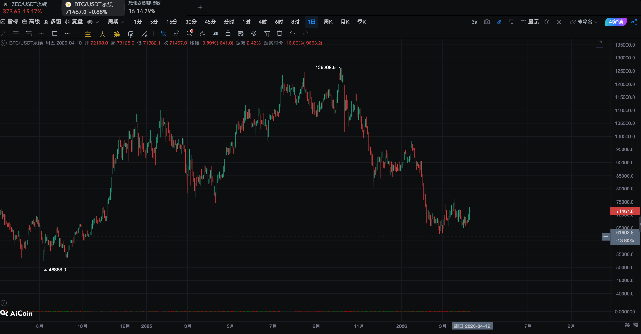Screen dimensions: 641x334
Task: Switch to the ZEC/USDT永续 tab
Action: point(29,4)
